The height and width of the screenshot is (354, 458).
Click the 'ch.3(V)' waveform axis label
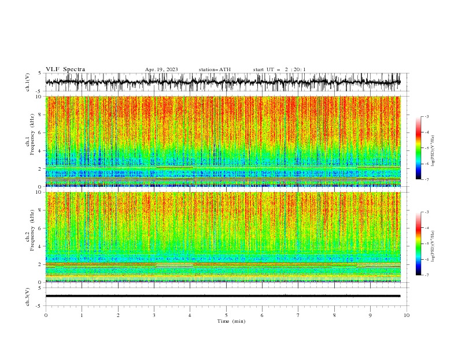(x=28, y=297)
